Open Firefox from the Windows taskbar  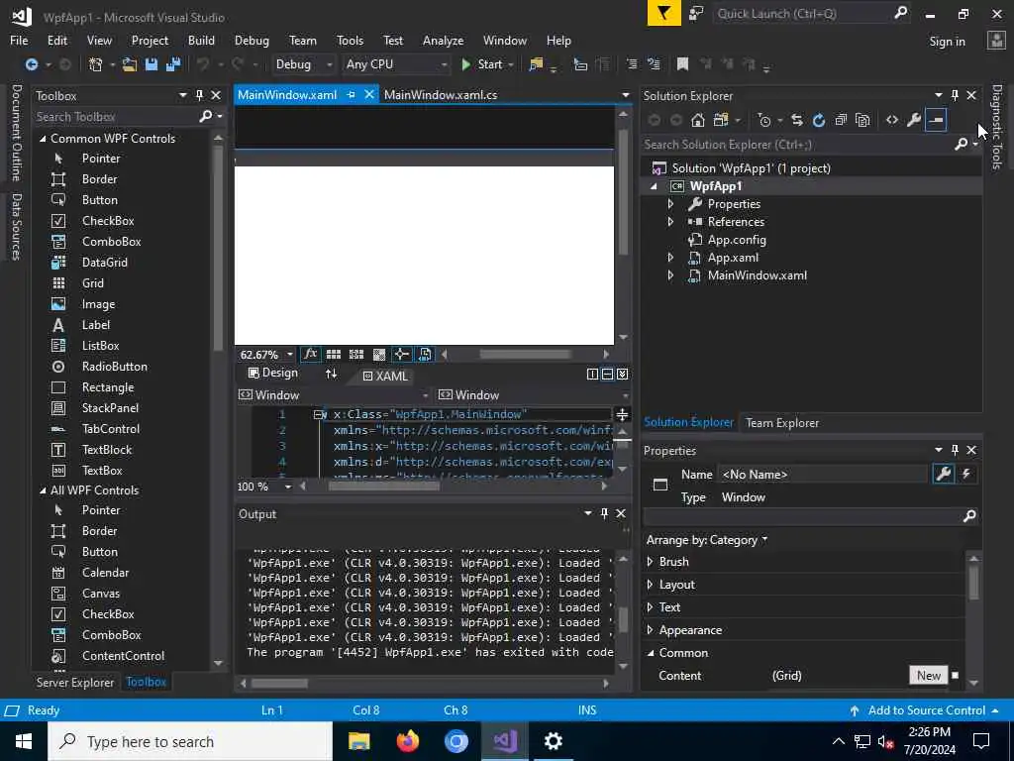click(x=407, y=741)
